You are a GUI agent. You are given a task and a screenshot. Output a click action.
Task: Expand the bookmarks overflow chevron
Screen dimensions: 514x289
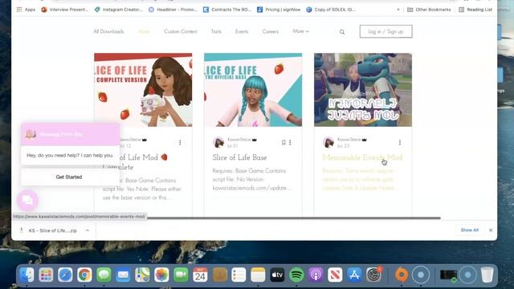398,10
